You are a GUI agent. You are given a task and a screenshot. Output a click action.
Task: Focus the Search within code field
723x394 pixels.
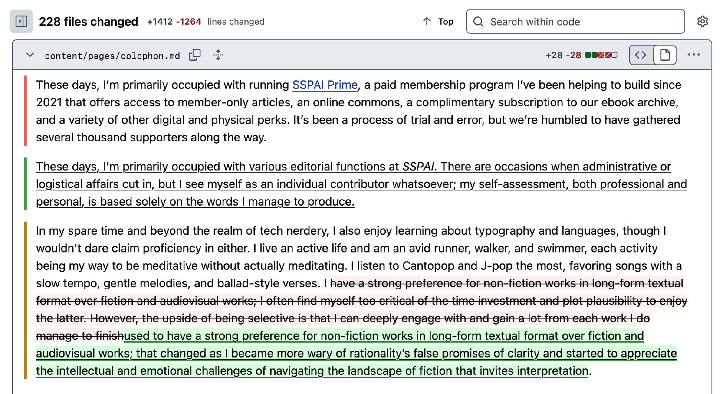tap(583, 21)
